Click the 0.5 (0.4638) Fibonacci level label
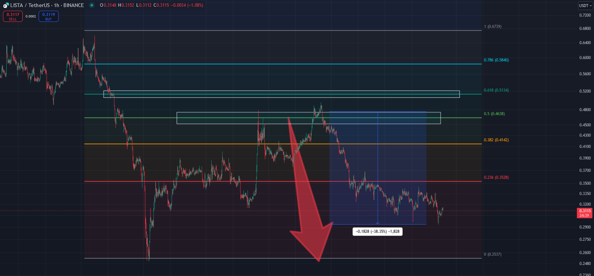Viewport: 594px width, 276px height. pyautogui.click(x=494, y=114)
